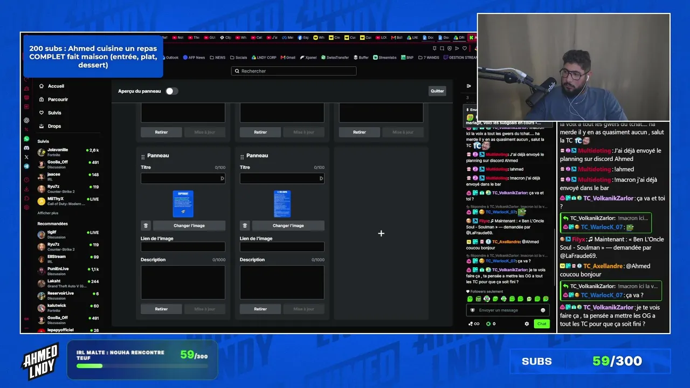Image resolution: width=690 pixels, height=388 pixels.
Task: Collapse the chat panel with arrow icon
Action: point(468,86)
